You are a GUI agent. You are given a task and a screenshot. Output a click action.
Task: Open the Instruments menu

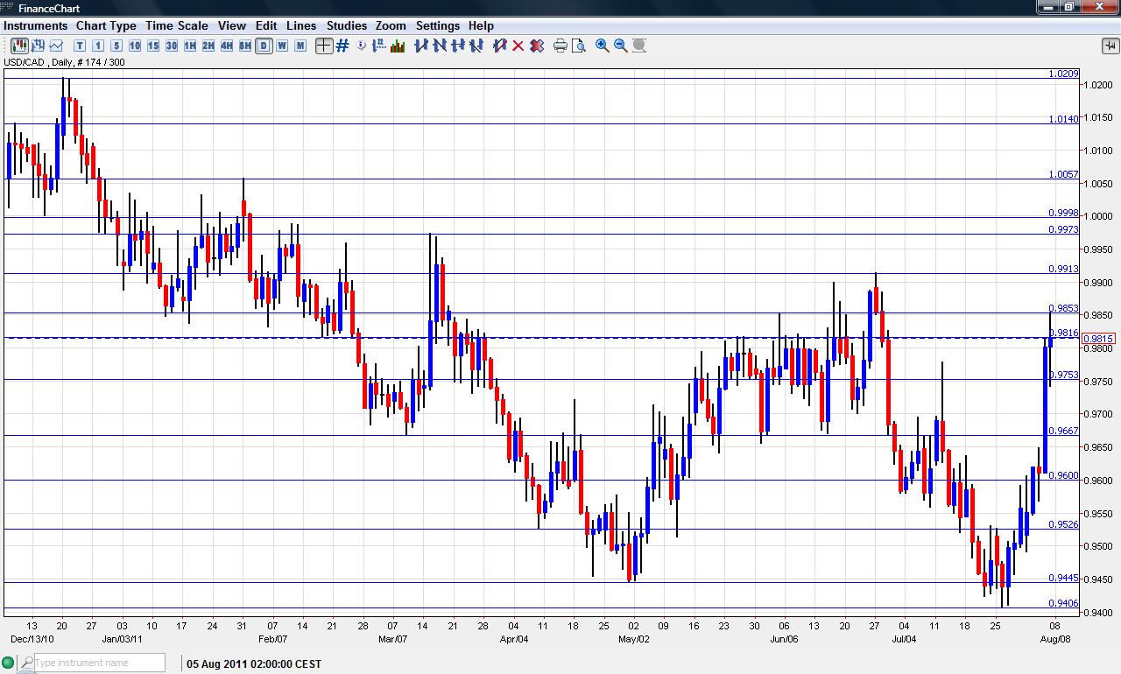(36, 25)
